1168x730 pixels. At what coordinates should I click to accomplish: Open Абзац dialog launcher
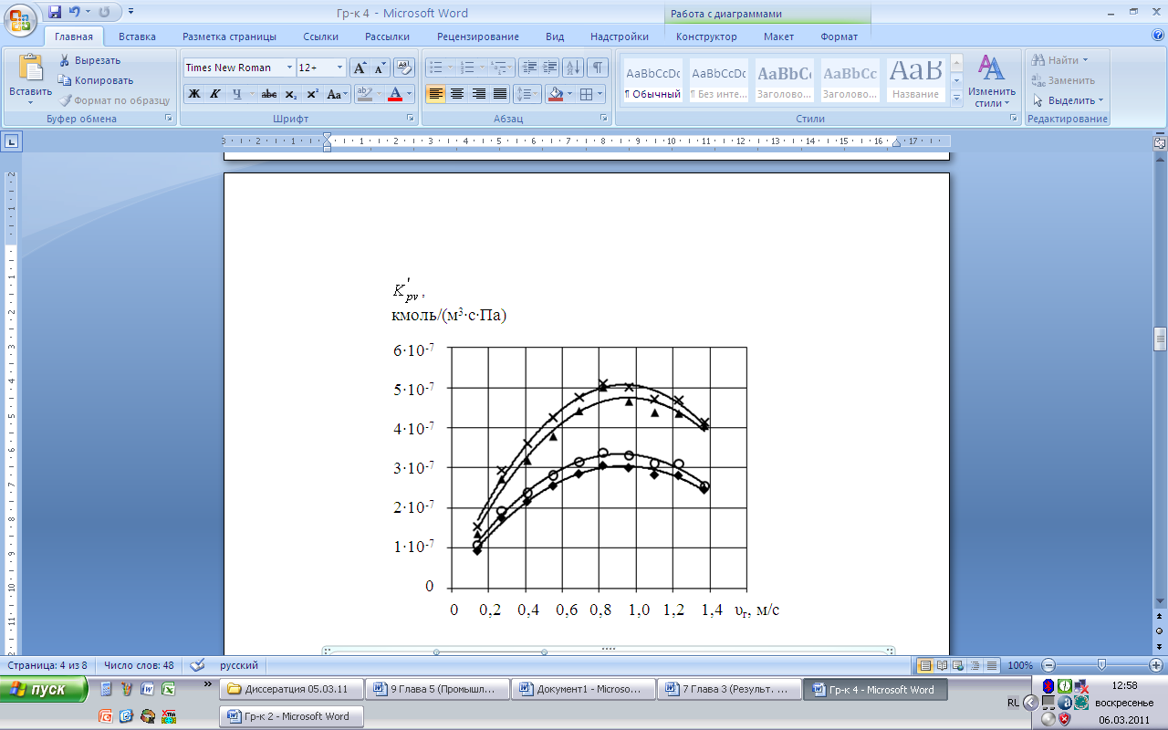pyautogui.click(x=604, y=119)
